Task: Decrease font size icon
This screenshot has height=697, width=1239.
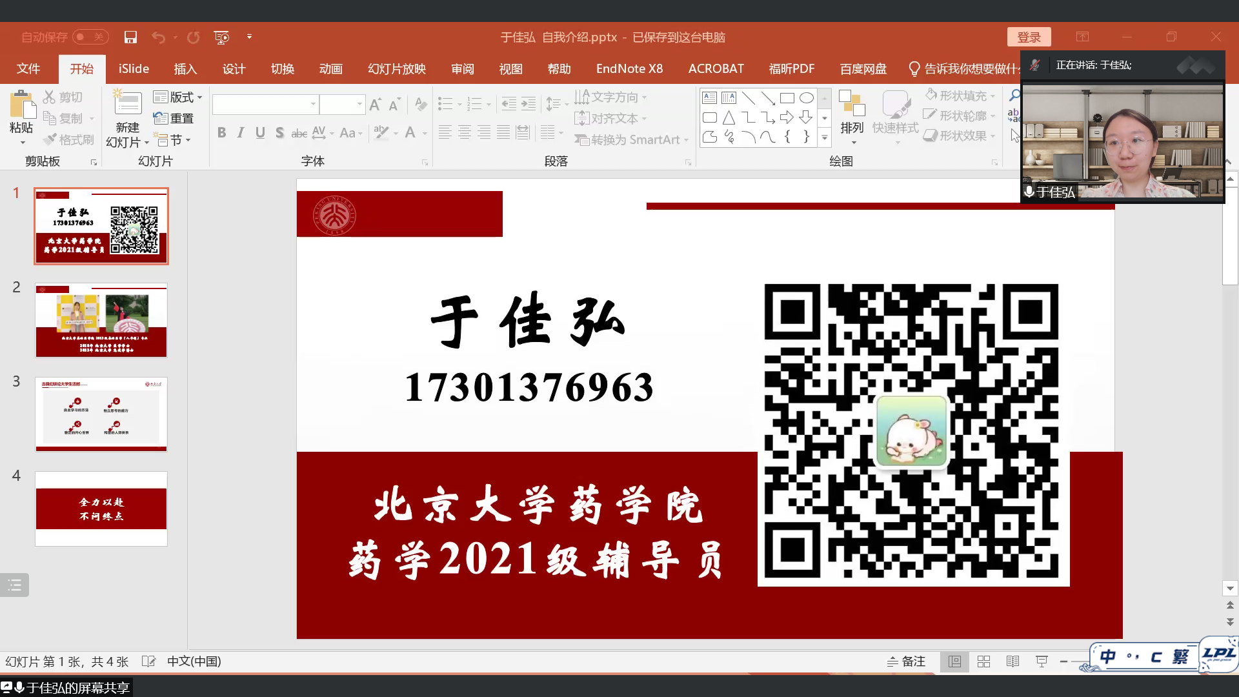Action: 394,104
